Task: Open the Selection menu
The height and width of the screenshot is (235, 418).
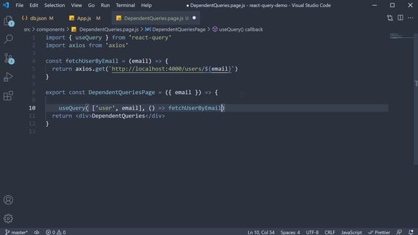Action: (54, 5)
